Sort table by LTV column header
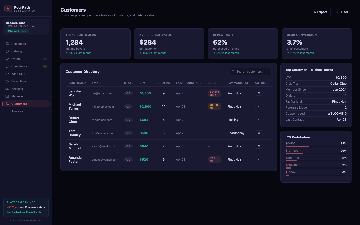This screenshot has height=225, width=360. (142, 83)
